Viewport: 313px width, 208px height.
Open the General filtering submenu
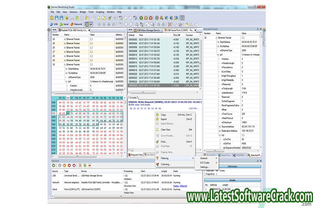point(203,158)
